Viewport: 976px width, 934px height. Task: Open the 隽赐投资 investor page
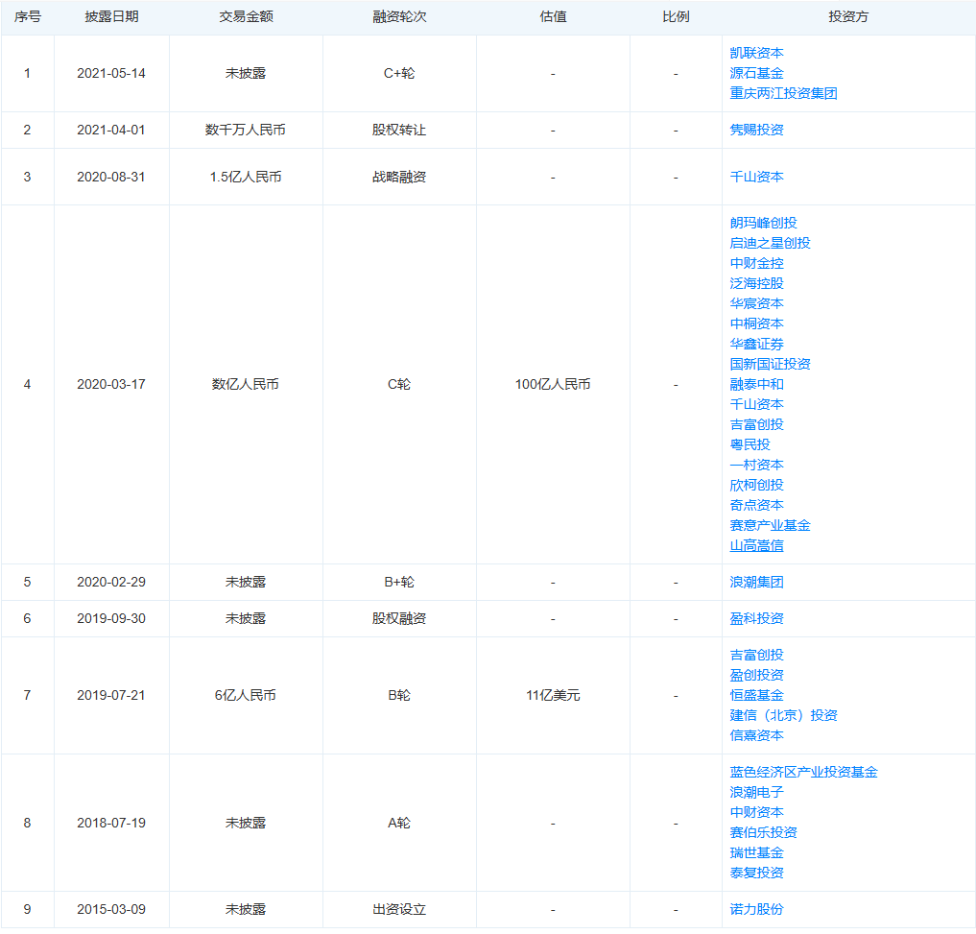(x=756, y=130)
